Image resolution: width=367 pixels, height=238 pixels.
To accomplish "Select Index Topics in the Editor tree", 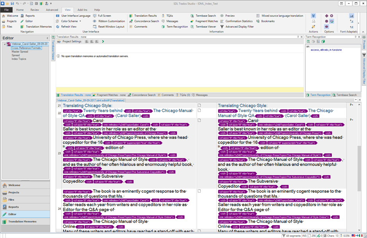I will point(19,59).
